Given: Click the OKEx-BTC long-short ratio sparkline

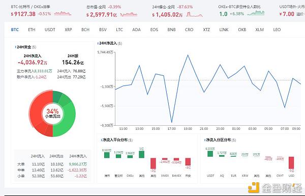Looking at the screenshot, I should 256,13.
